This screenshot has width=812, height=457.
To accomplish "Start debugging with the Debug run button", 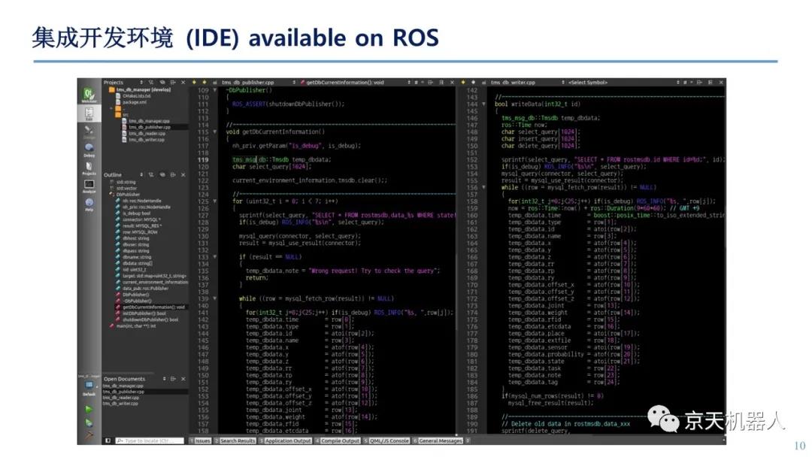I will click(x=89, y=423).
